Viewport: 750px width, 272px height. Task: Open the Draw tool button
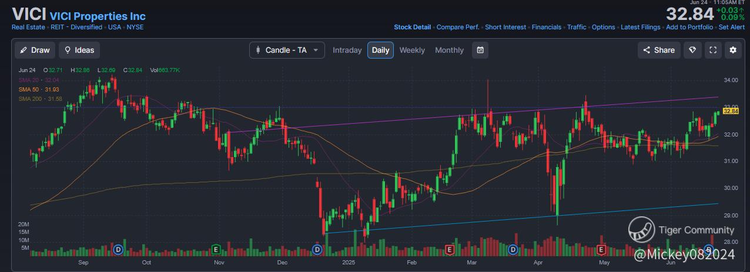pos(35,50)
